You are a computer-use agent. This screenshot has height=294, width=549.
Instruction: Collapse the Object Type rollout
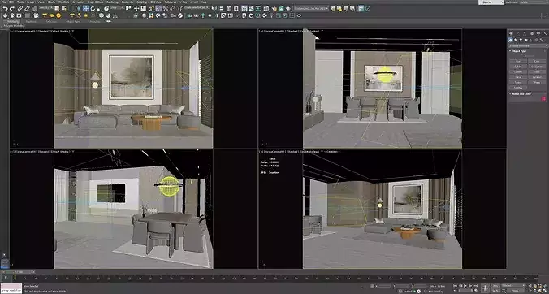point(519,51)
